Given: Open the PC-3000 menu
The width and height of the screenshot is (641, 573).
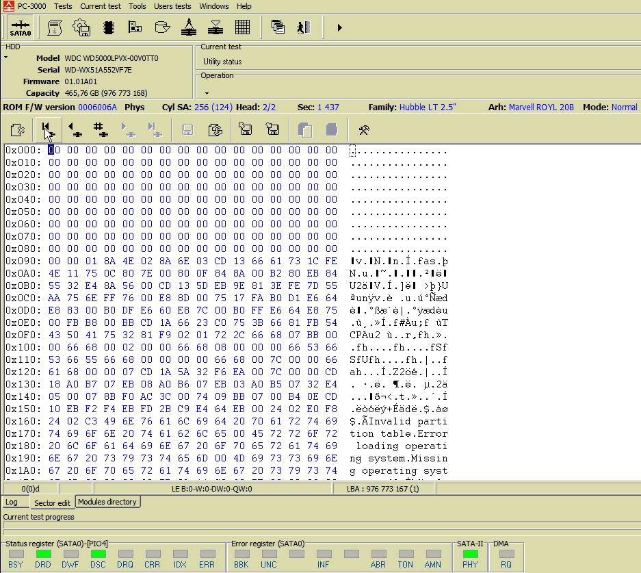Looking at the screenshot, I should pyautogui.click(x=31, y=6).
